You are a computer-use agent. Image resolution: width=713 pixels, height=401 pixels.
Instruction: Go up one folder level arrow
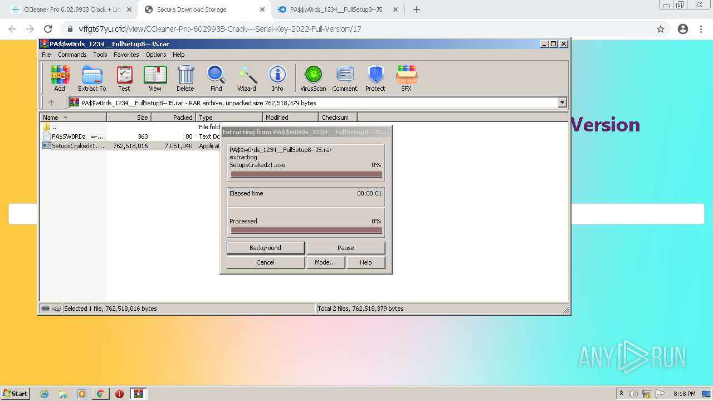pyautogui.click(x=51, y=102)
